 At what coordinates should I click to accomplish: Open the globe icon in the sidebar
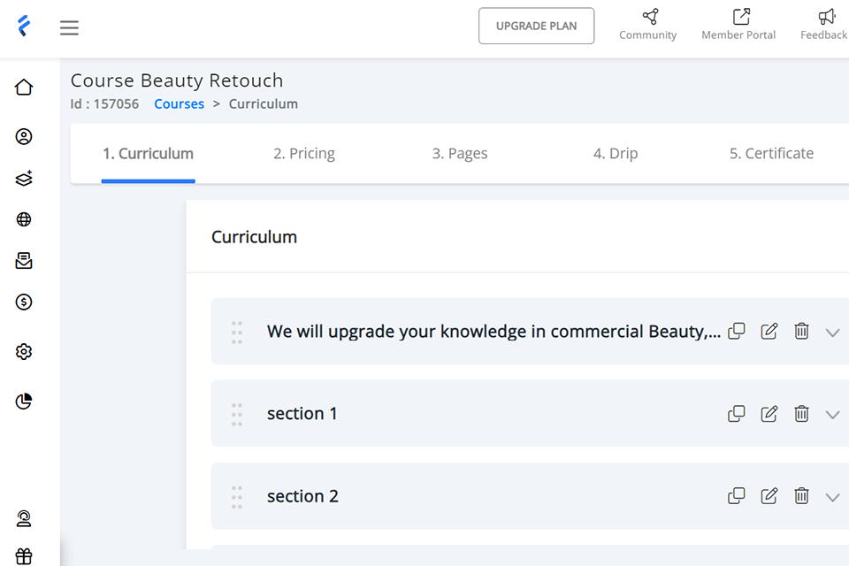24,219
